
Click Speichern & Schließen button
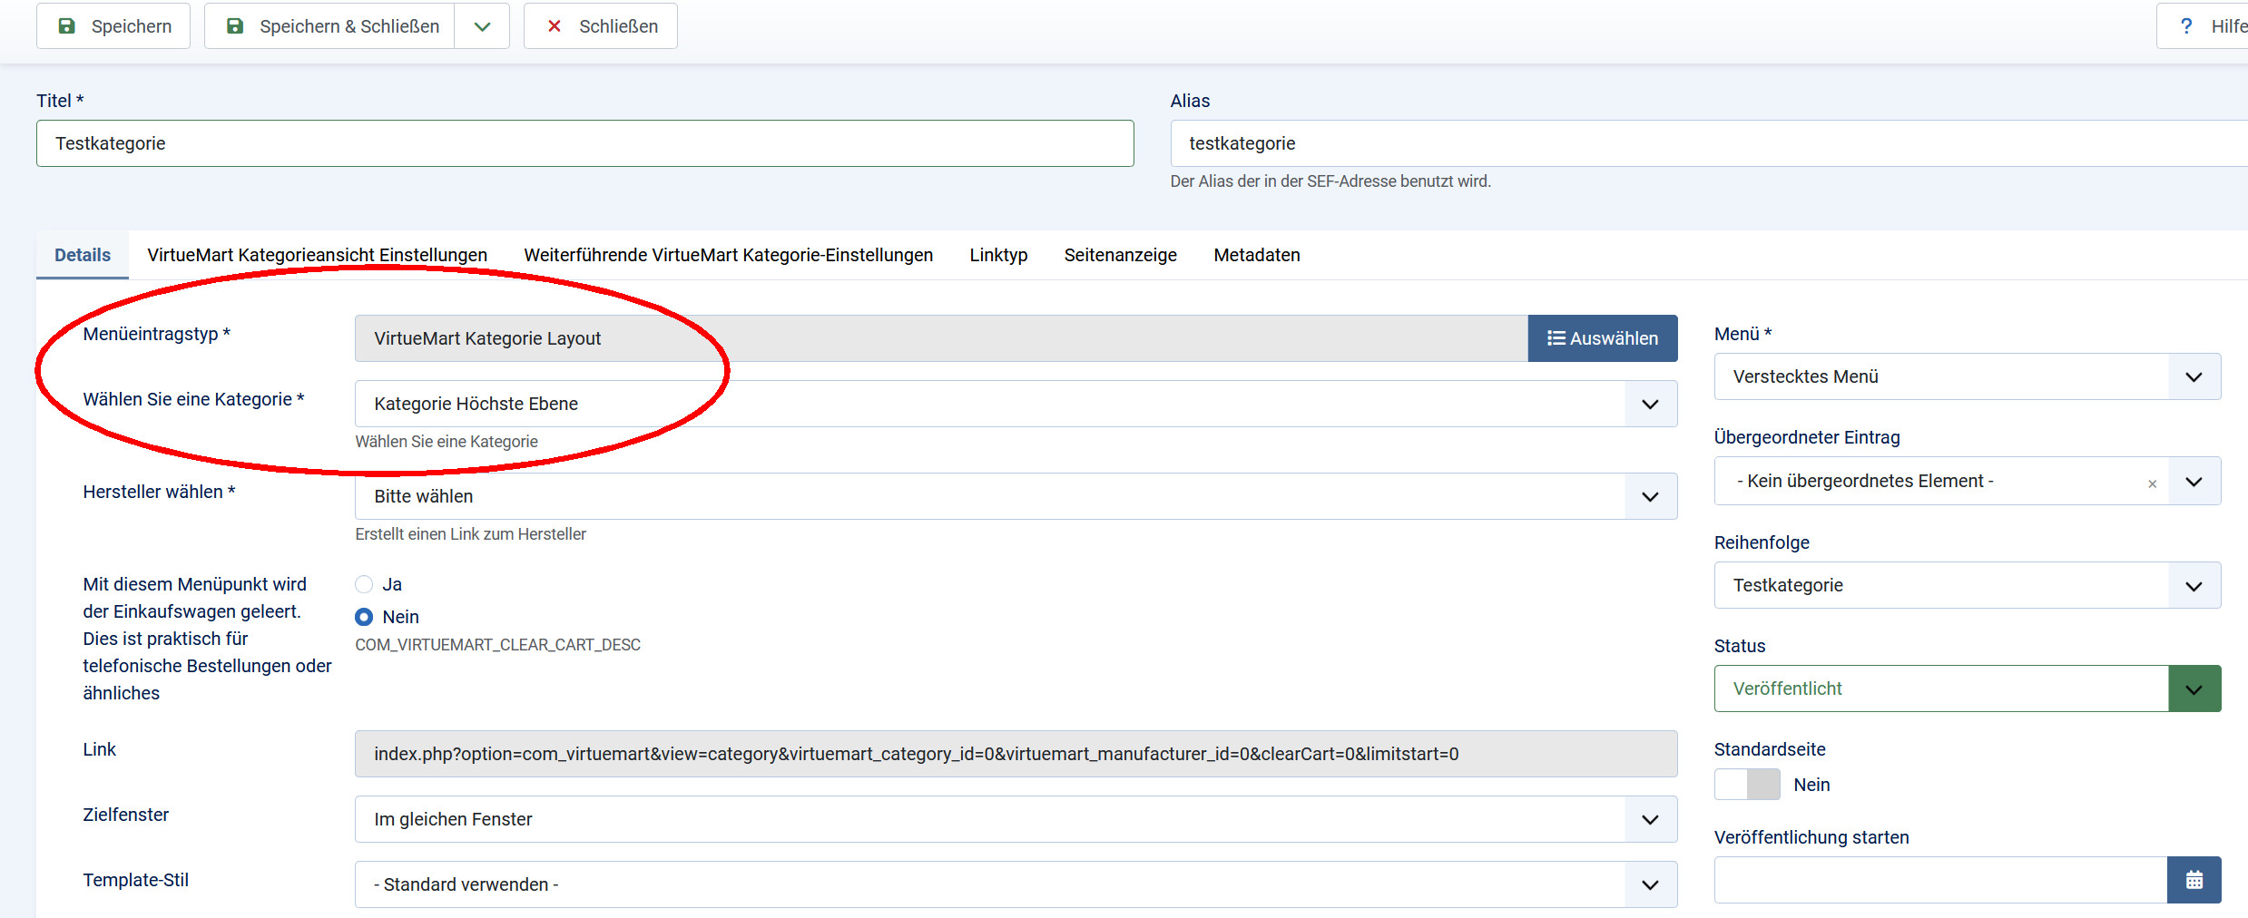click(x=330, y=26)
